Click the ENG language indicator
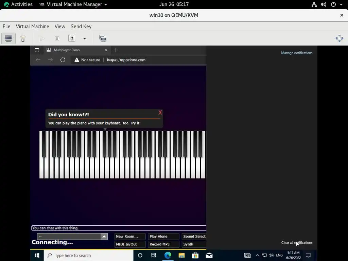Image resolution: width=348 pixels, height=261 pixels. 279,255
